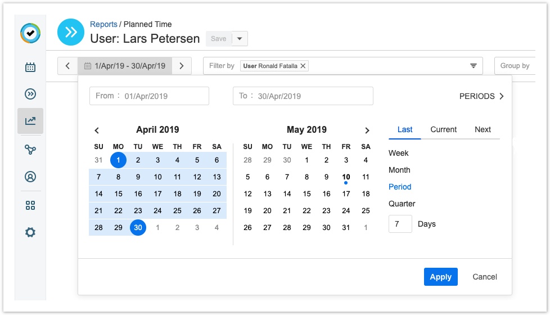Open the calendar icon in sidebar

(30, 67)
